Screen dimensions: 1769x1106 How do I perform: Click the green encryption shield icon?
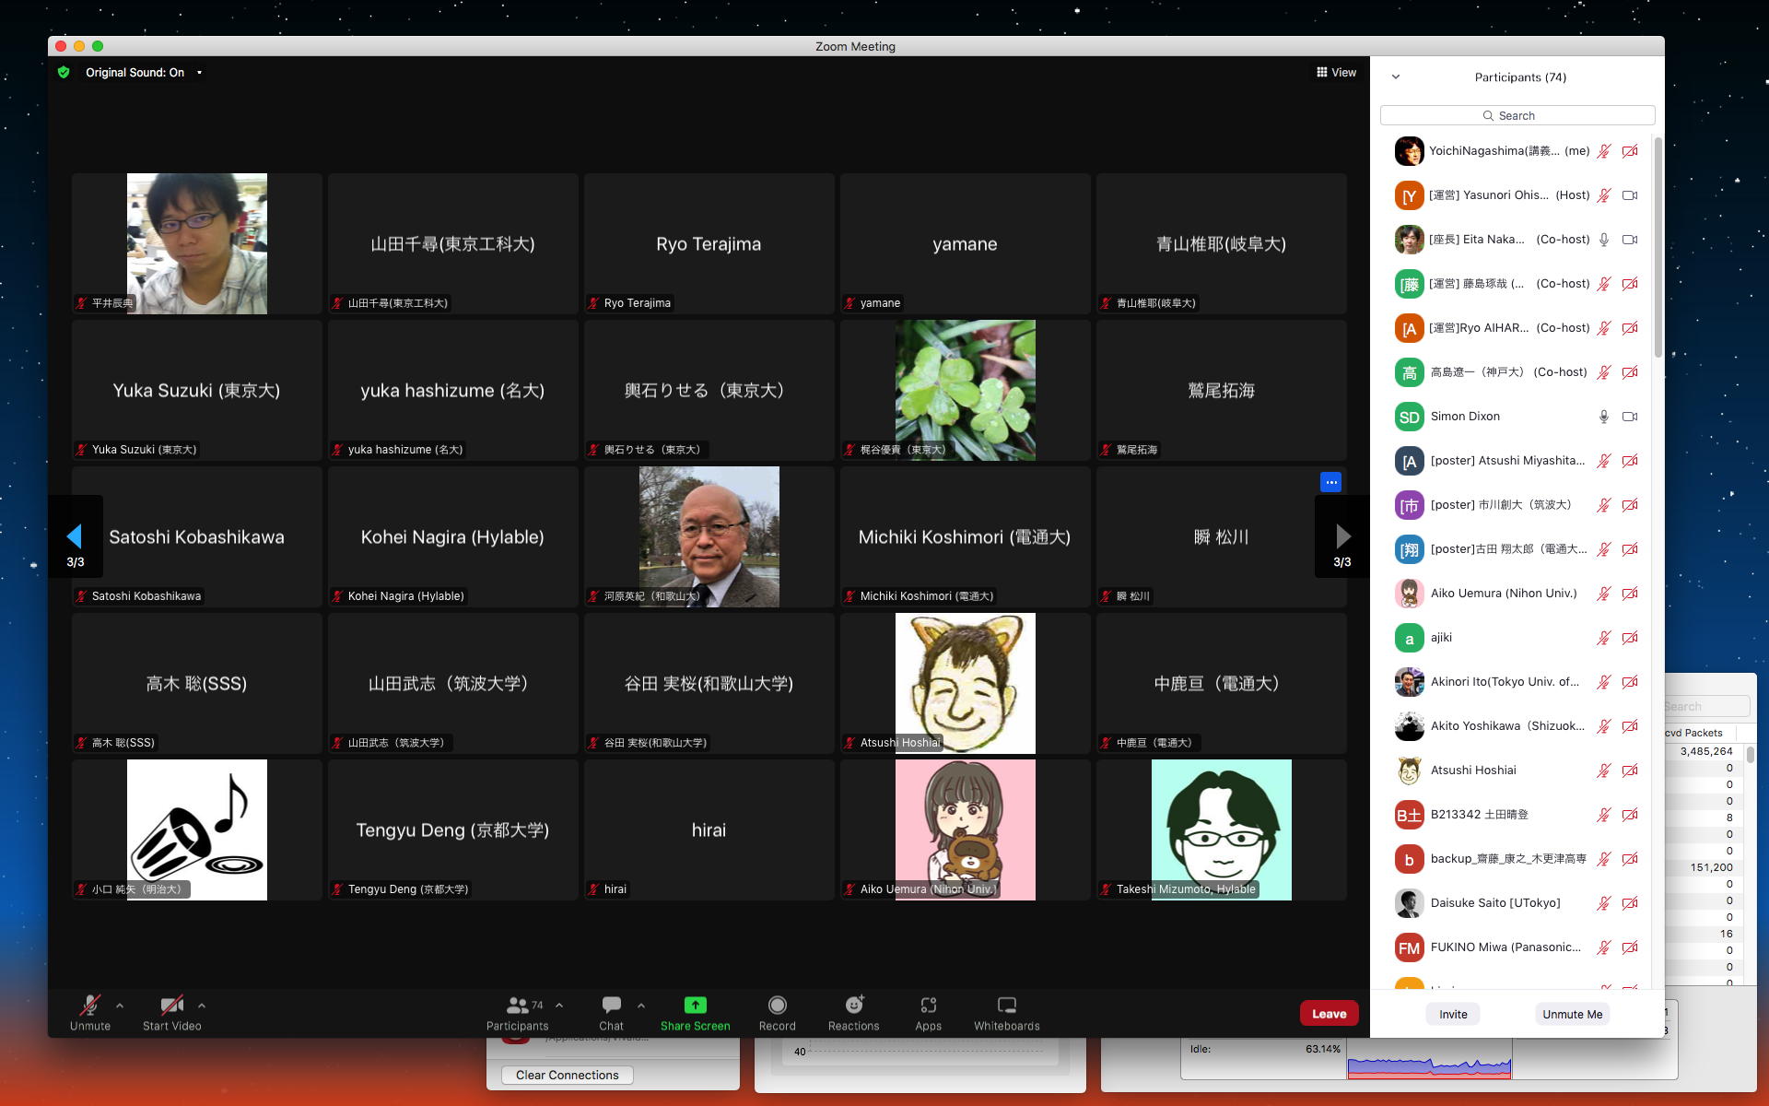coord(64,72)
